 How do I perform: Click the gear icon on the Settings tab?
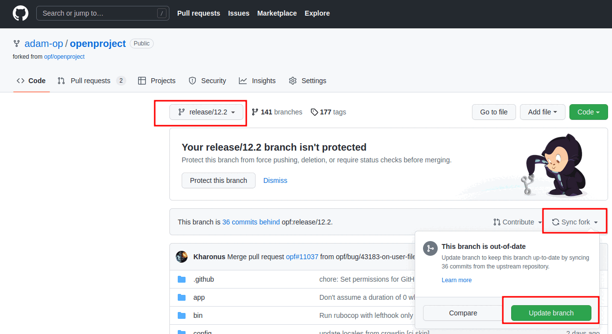click(x=293, y=81)
